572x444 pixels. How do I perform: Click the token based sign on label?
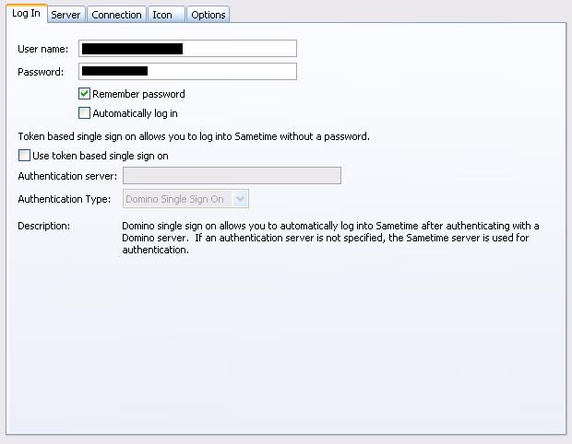click(101, 156)
